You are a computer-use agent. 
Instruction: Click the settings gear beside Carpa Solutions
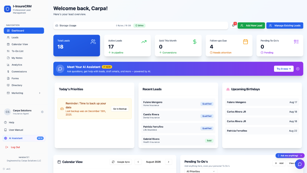(42, 112)
